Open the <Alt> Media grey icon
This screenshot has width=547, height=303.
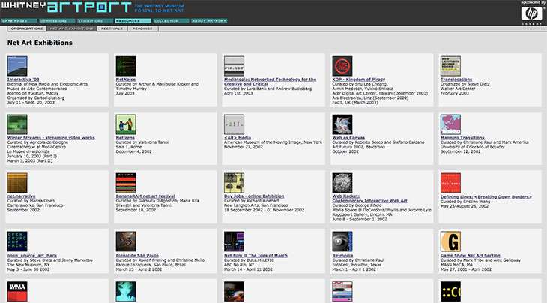pyautogui.click(x=234, y=124)
